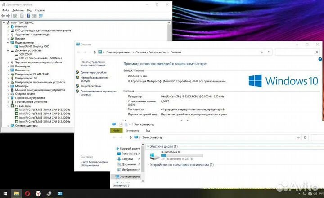Image resolution: width=324 pixels, height=198 pixels.
Task: Select UFD 2.0 Silicon-Power4G USB Device
Action: click(40, 58)
